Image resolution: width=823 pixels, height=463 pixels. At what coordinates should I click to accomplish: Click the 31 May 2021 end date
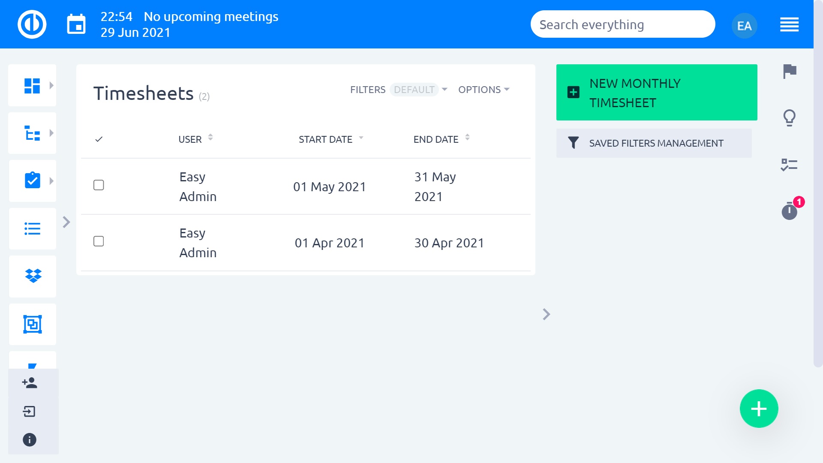(435, 186)
